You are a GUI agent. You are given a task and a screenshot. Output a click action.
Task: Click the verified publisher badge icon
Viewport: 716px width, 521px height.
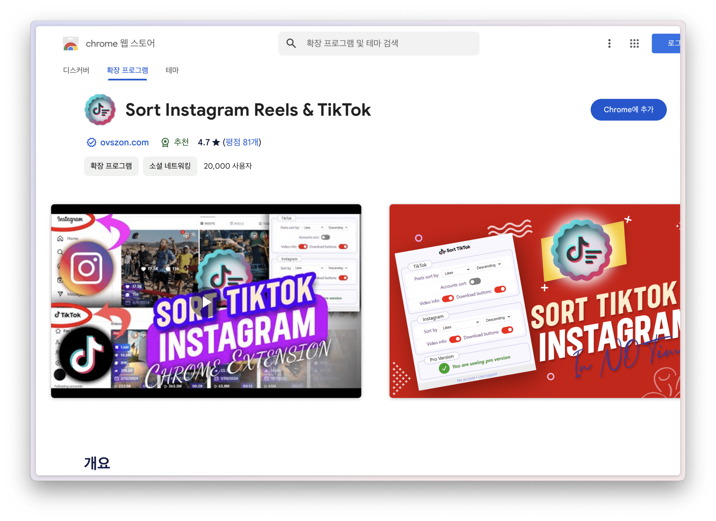pos(91,142)
